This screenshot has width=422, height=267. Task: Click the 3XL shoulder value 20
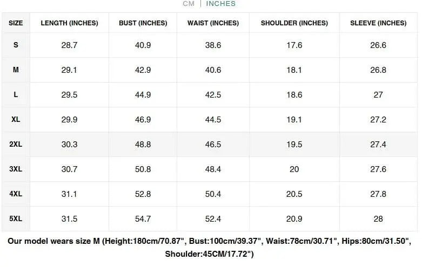pos(294,169)
